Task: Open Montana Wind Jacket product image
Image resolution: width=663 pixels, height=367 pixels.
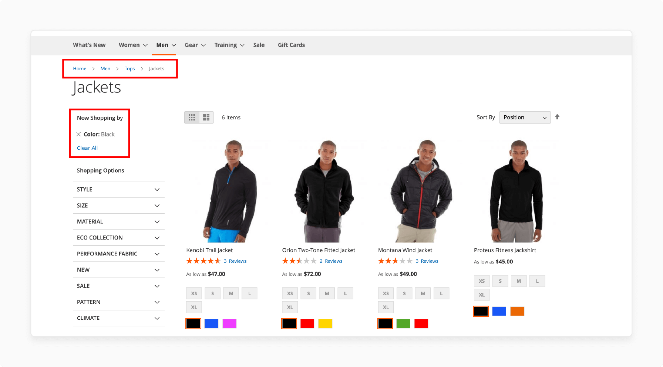Action: [x=421, y=191]
